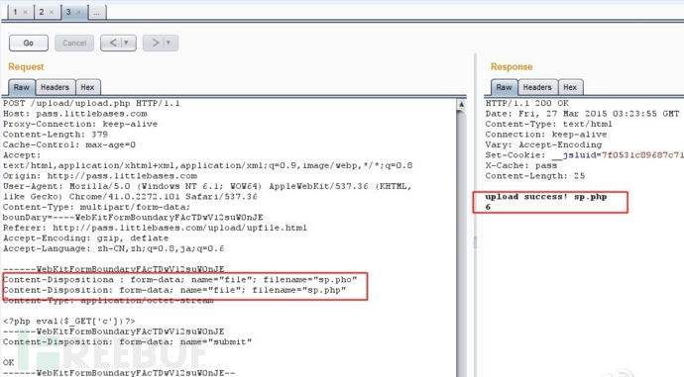Screen dimensions: 684x377
Task: Click the Content-Disposition line with filename="sp.php"
Action: 174,290
